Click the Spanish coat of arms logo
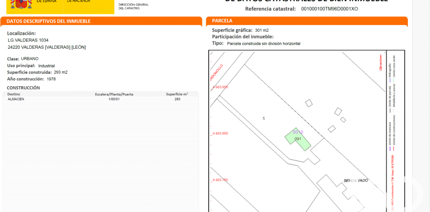This screenshot has width=430, height=212. click(21, 4)
